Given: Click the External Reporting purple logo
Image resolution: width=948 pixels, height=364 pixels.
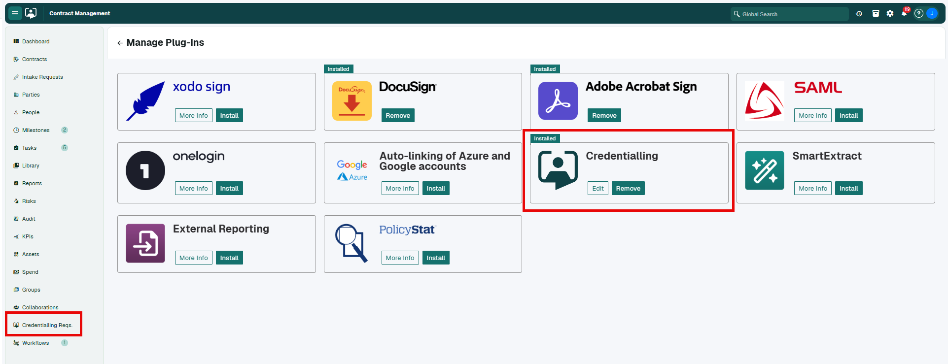Looking at the screenshot, I should click(145, 243).
